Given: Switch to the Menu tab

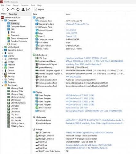Looking at the screenshot, I should tap(4, 14).
